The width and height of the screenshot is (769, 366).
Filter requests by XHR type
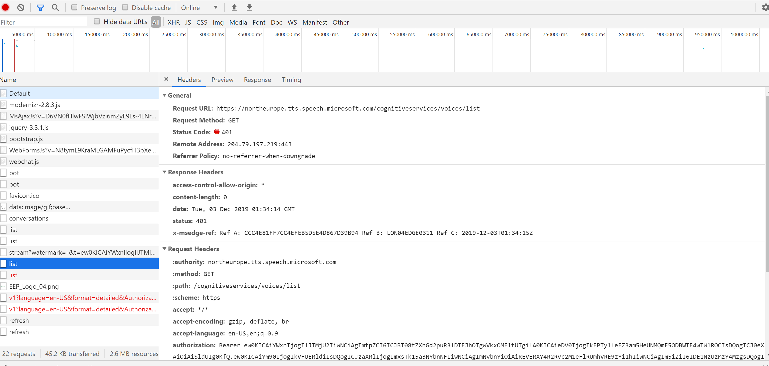tap(173, 22)
